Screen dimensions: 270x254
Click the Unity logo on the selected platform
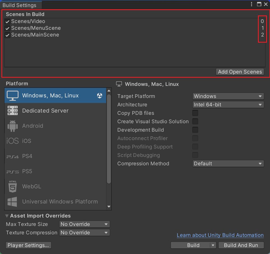coord(100,96)
